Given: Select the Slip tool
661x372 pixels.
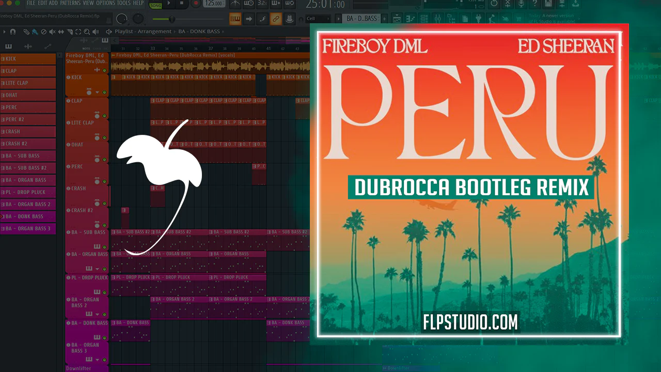Looking at the screenshot, I should coord(60,32).
